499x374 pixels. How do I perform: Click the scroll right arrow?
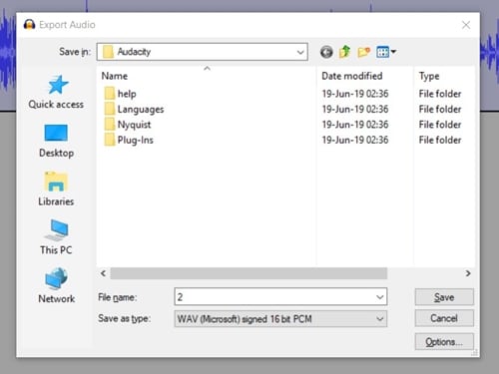[468, 273]
